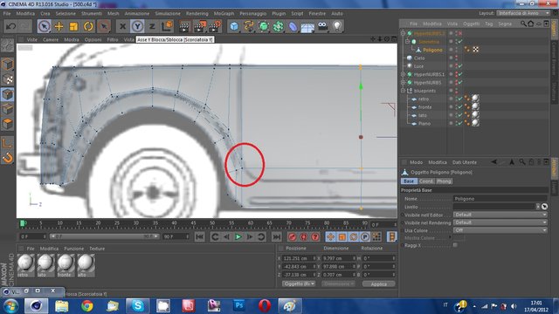
Task: Select the retro material thumbnail
Action: pos(25,263)
